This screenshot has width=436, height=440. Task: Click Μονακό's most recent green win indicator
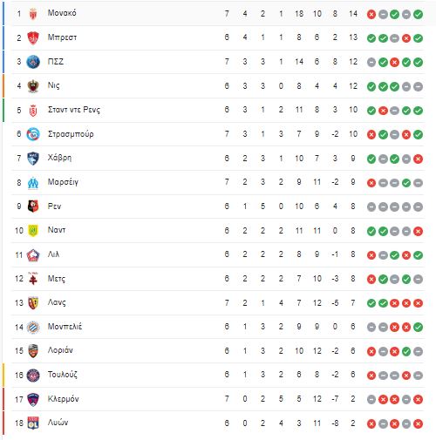pyautogui.click(x=418, y=14)
